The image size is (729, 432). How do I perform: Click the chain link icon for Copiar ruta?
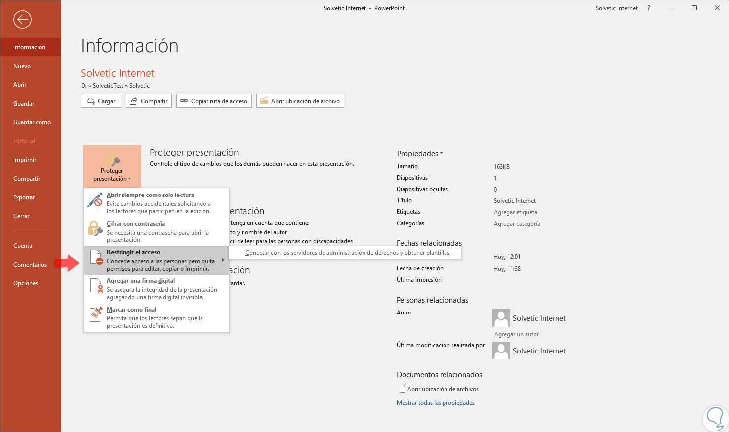(184, 101)
